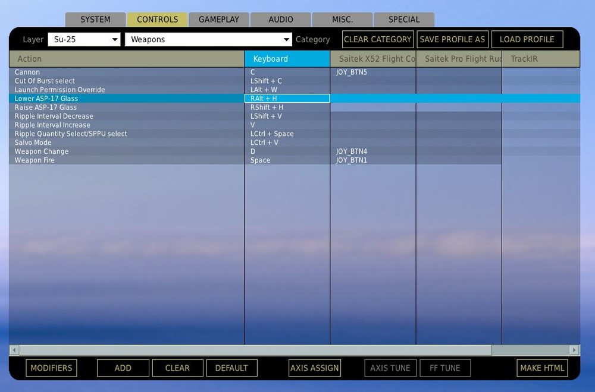
Task: Click the horizontal scrollbar thumb
Action: tap(256, 350)
